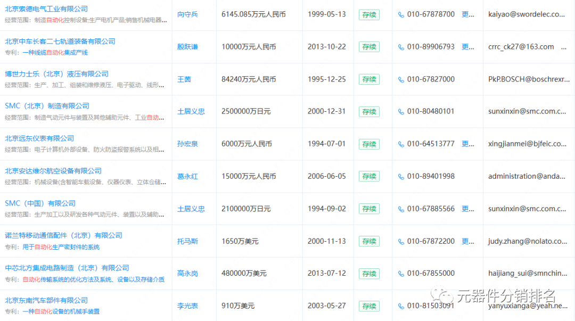Select capital value 480000万美元
Image resolution: width=575 pixels, height=321 pixels.
244,273
